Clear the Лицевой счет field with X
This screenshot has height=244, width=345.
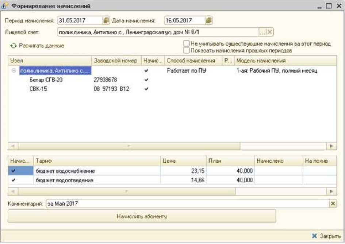click(x=270, y=32)
